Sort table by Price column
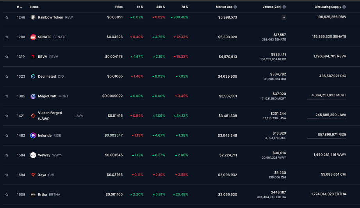 (x=119, y=7)
